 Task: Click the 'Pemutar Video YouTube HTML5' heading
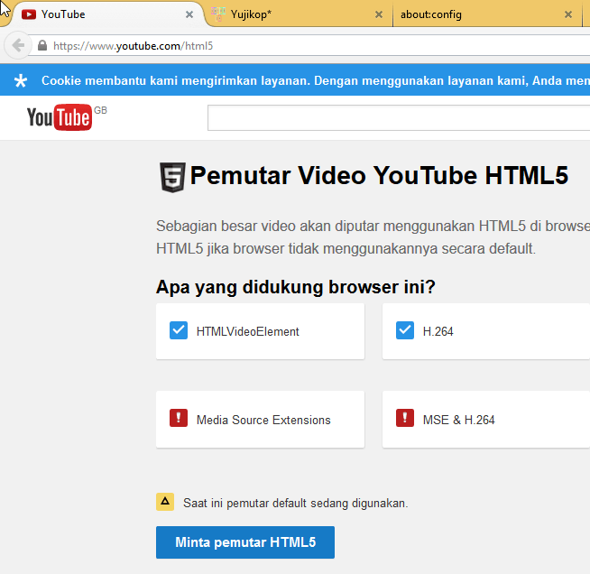[379, 175]
